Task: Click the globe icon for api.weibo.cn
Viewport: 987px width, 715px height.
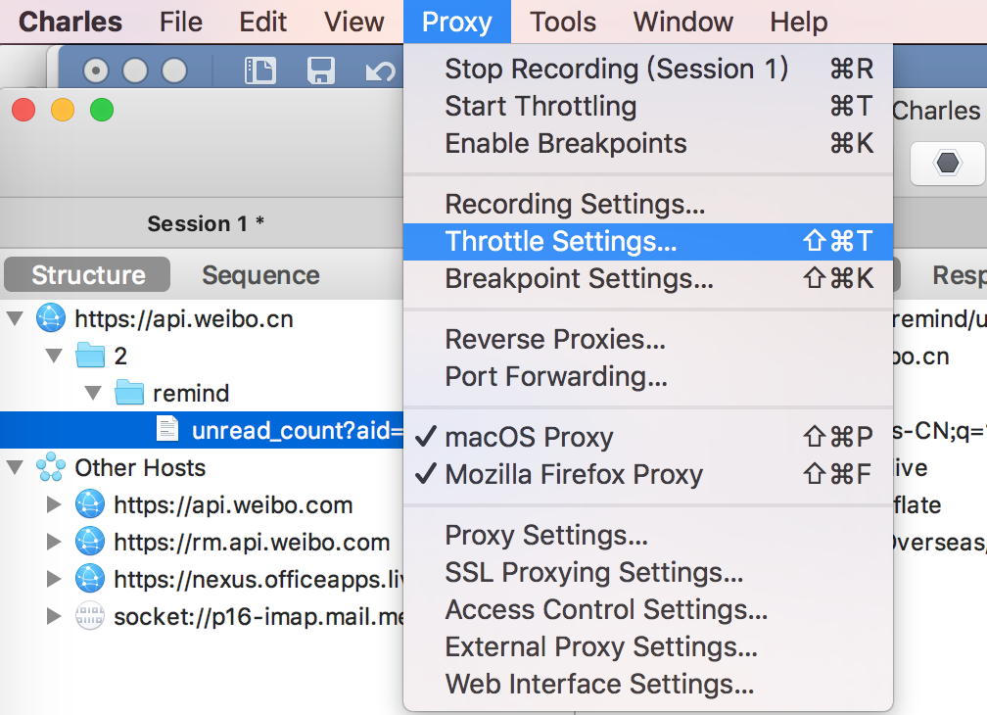Action: pyautogui.click(x=50, y=318)
